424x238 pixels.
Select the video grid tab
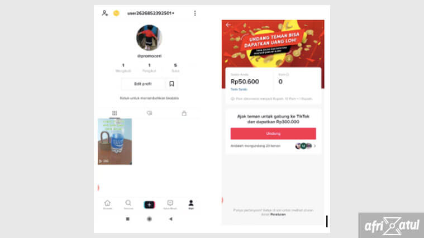click(x=115, y=113)
